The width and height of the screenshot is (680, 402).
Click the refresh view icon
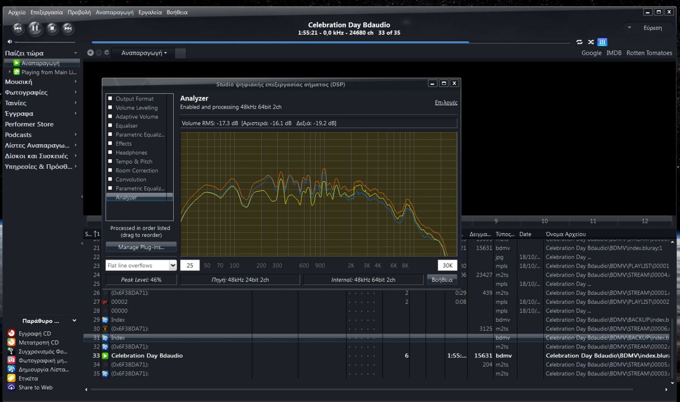[x=107, y=53]
